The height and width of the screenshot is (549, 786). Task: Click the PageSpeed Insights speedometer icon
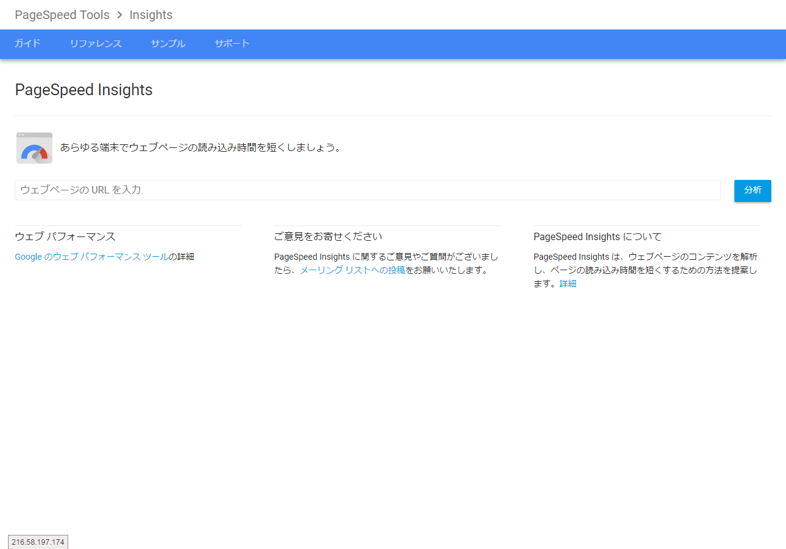34,148
